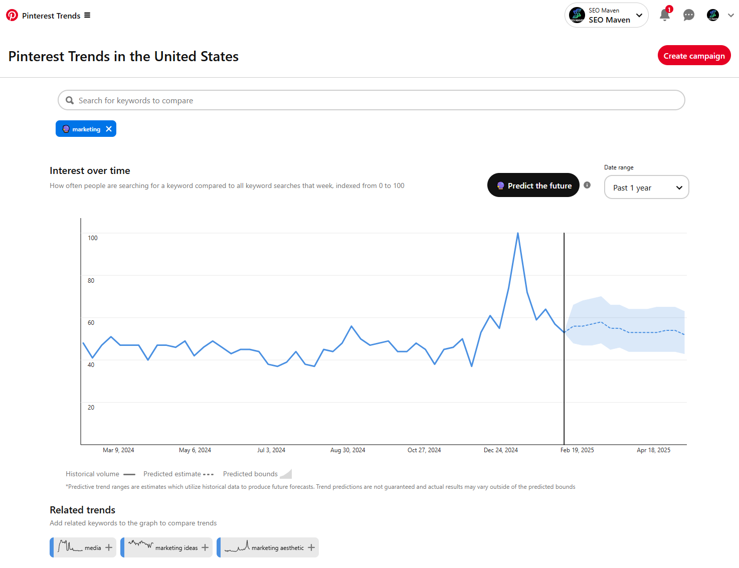The image size is (739, 568).
Task: Focus the Search for keywords to compare field
Action: 372,100
